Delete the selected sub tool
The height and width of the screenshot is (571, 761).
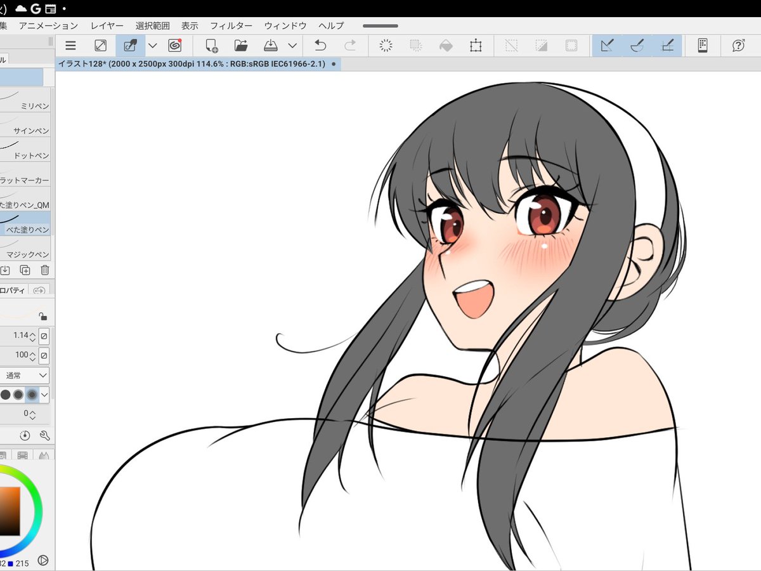point(44,270)
